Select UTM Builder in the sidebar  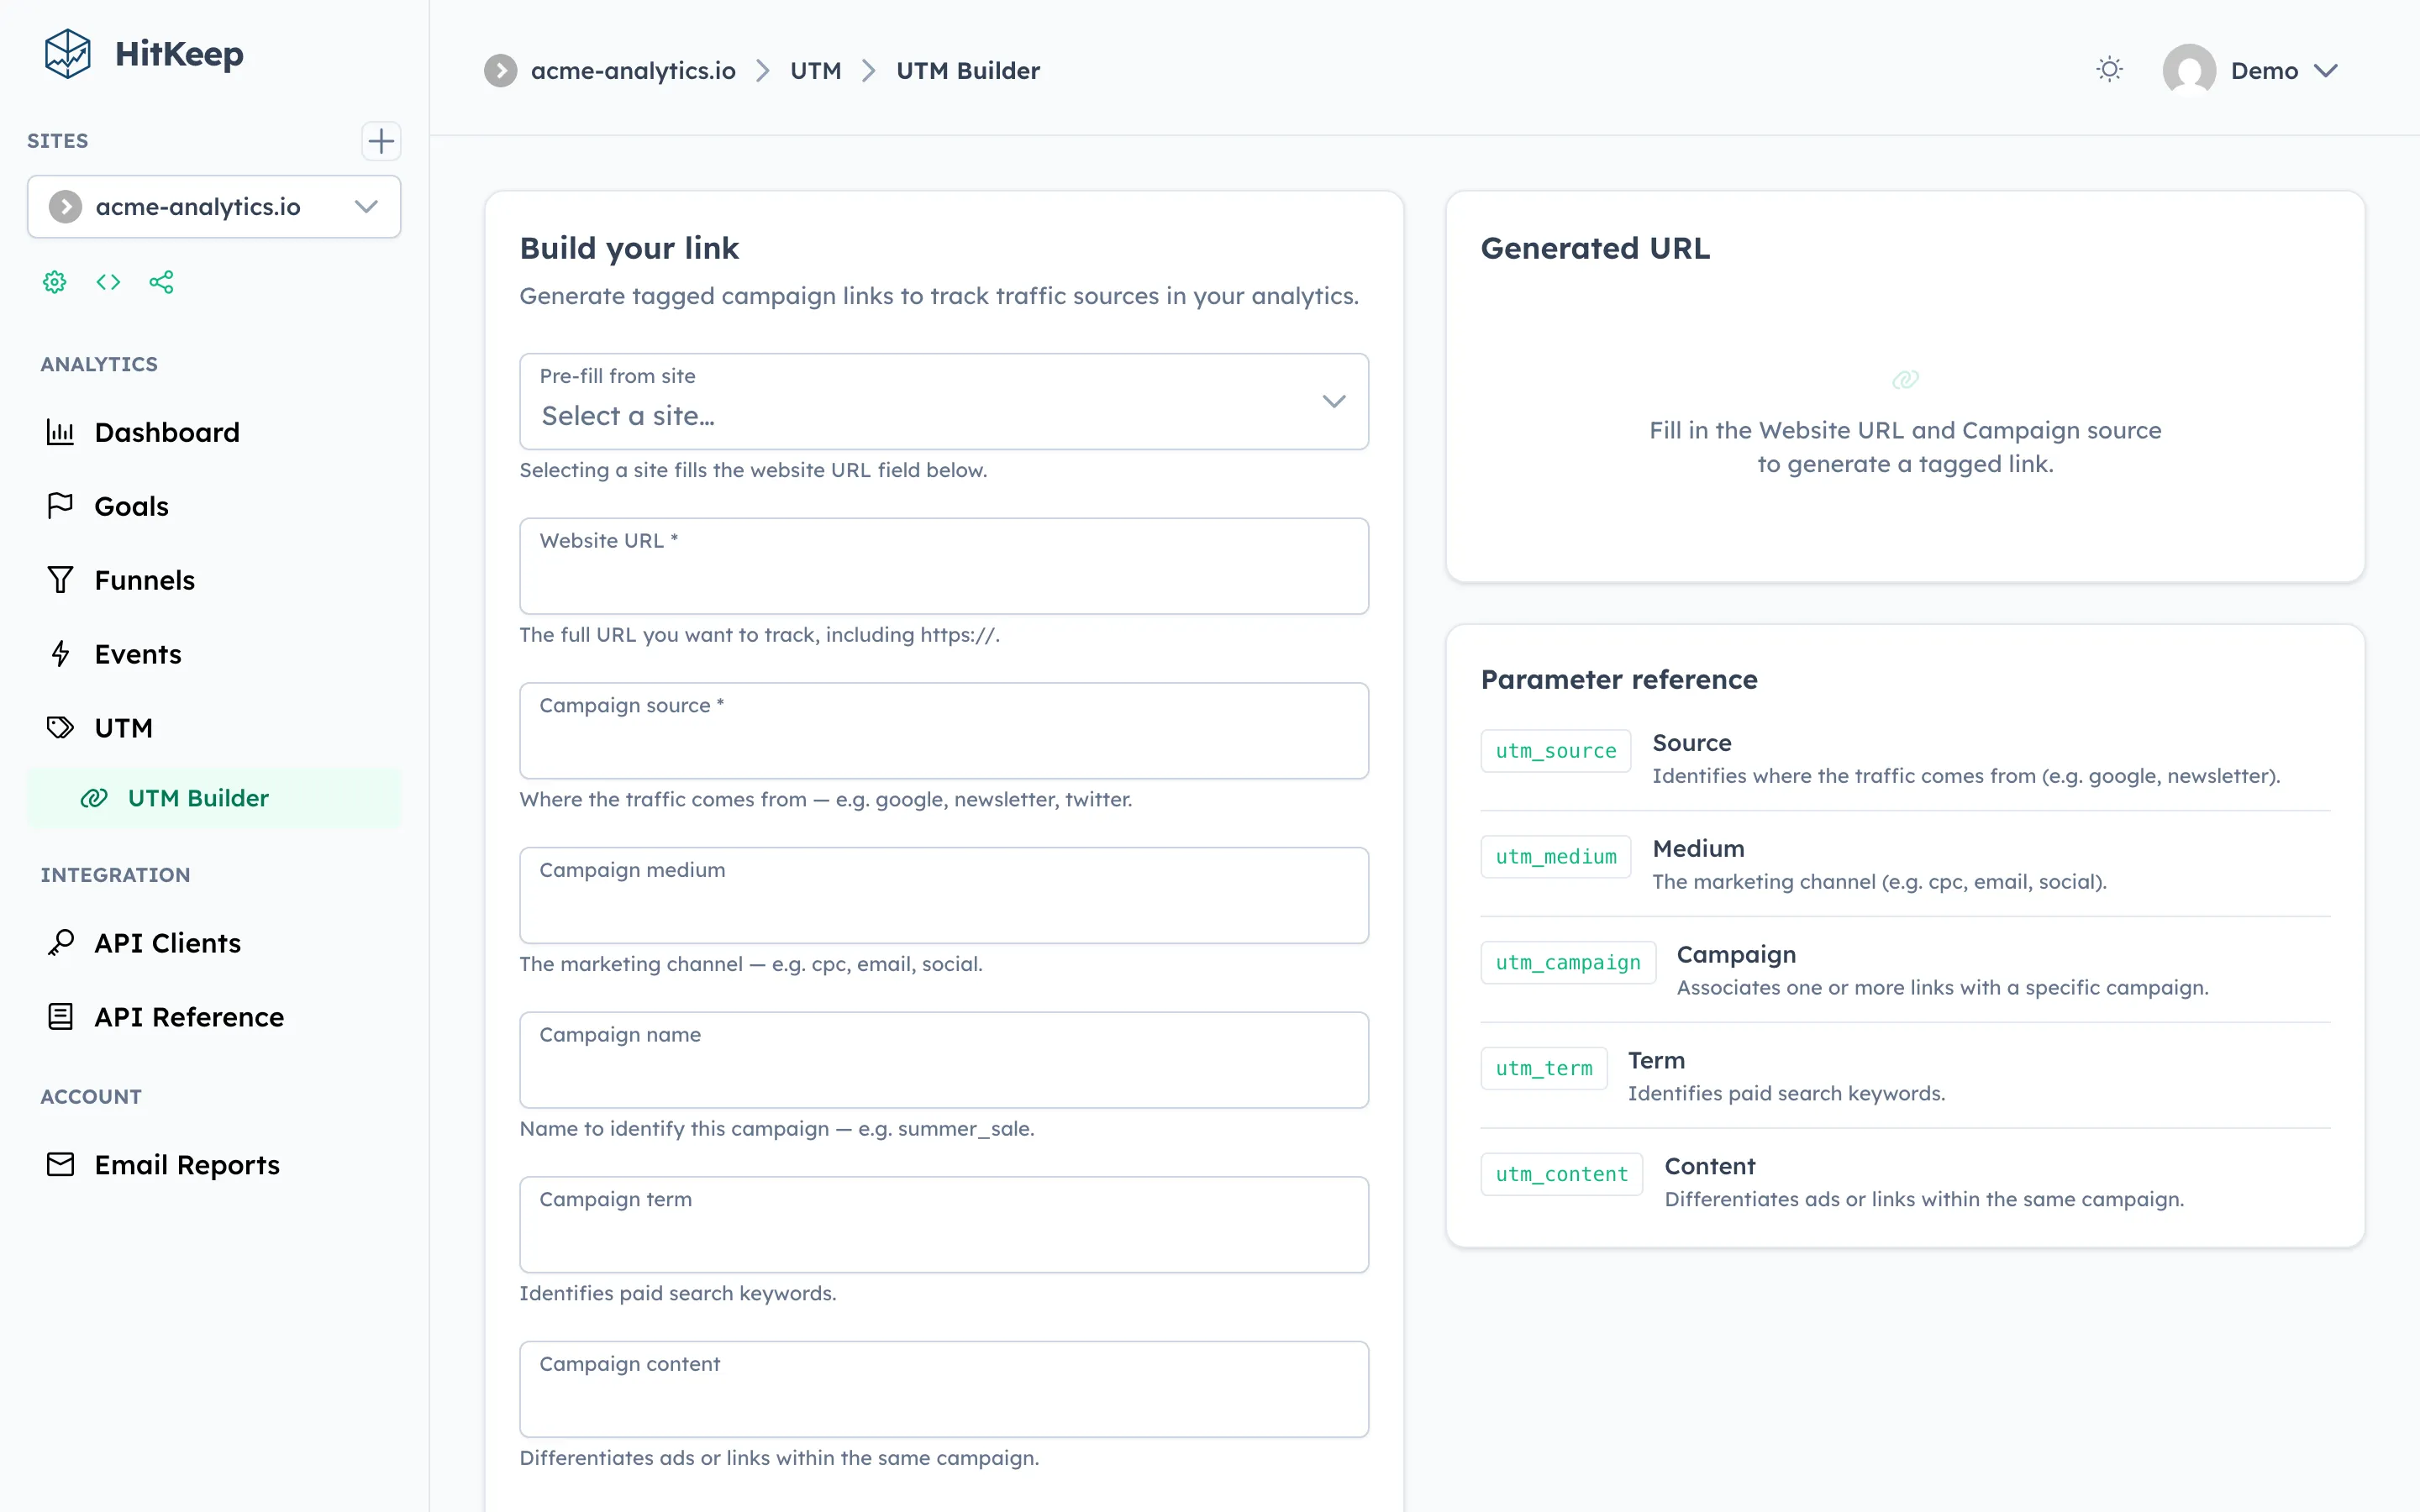tap(198, 797)
